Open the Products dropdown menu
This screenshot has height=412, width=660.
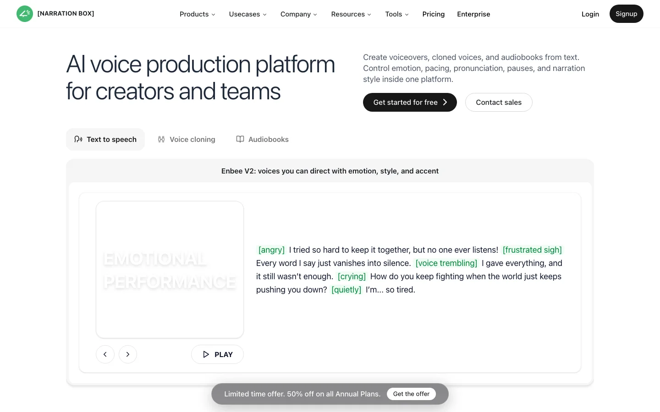(x=197, y=14)
